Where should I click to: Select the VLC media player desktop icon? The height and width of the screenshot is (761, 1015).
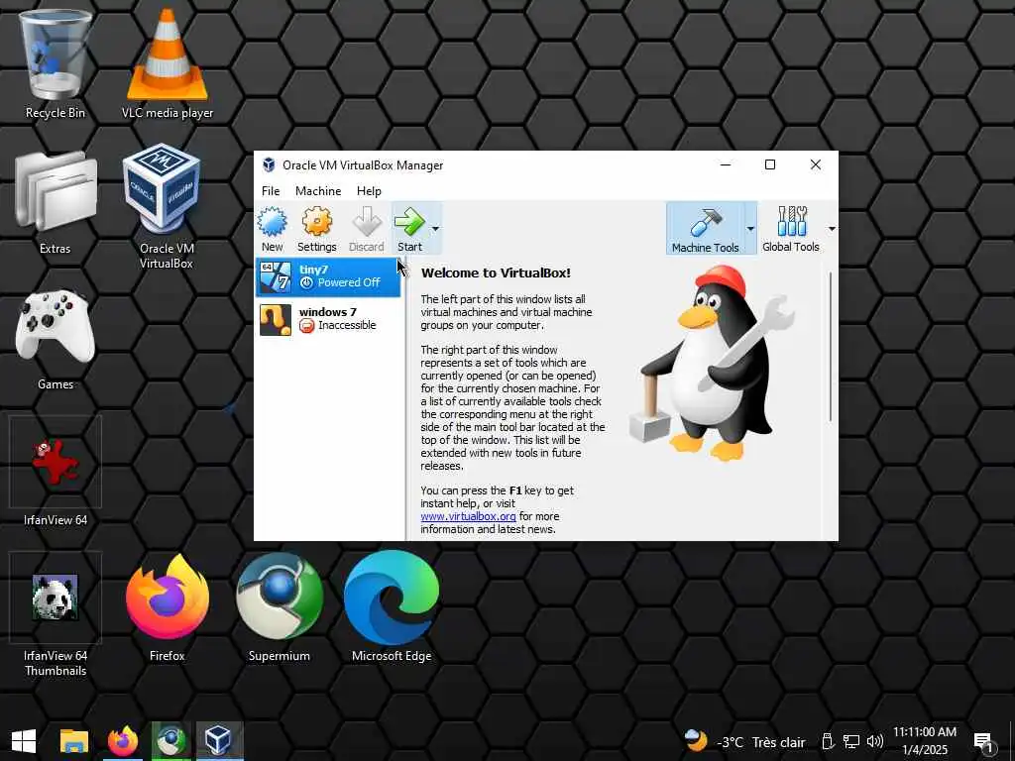167,63
